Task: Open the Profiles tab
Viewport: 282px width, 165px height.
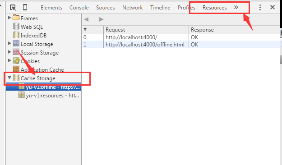Action: [x=186, y=8]
